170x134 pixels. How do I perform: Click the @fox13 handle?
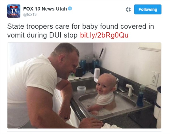tap(30, 14)
